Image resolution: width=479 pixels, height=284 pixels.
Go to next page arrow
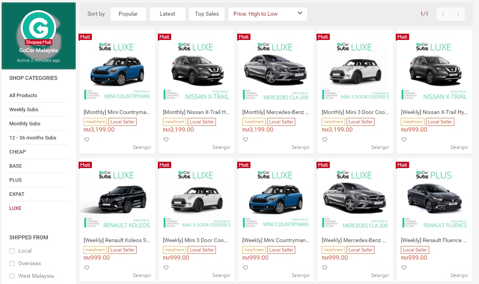coord(458,14)
